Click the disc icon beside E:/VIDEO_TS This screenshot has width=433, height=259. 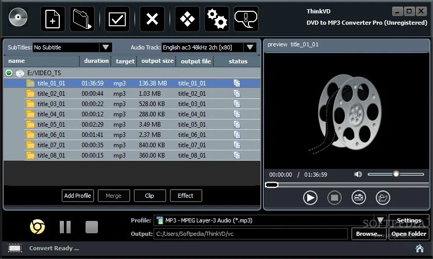pos(20,73)
